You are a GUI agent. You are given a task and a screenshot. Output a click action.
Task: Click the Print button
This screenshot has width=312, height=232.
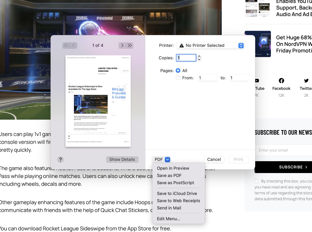[238, 160]
